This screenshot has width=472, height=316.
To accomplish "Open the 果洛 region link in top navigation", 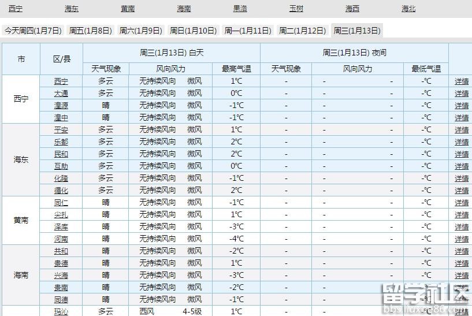I will 240,9.
